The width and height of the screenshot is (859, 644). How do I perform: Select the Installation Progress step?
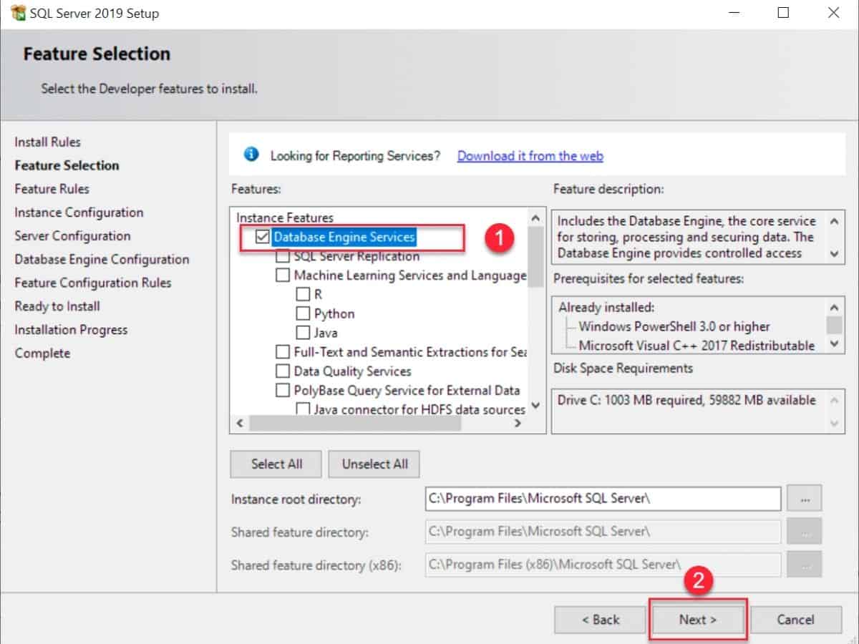coord(71,330)
